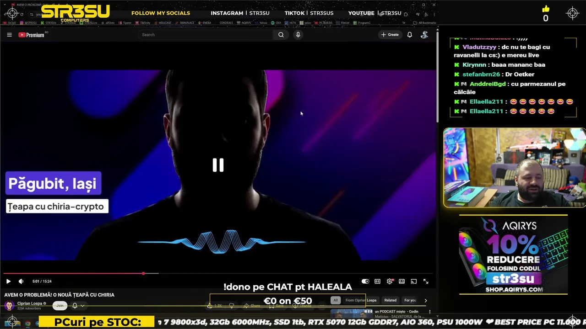The width and height of the screenshot is (586, 329).
Task: Enter fullscreen mode in the video player
Action: [426, 281]
